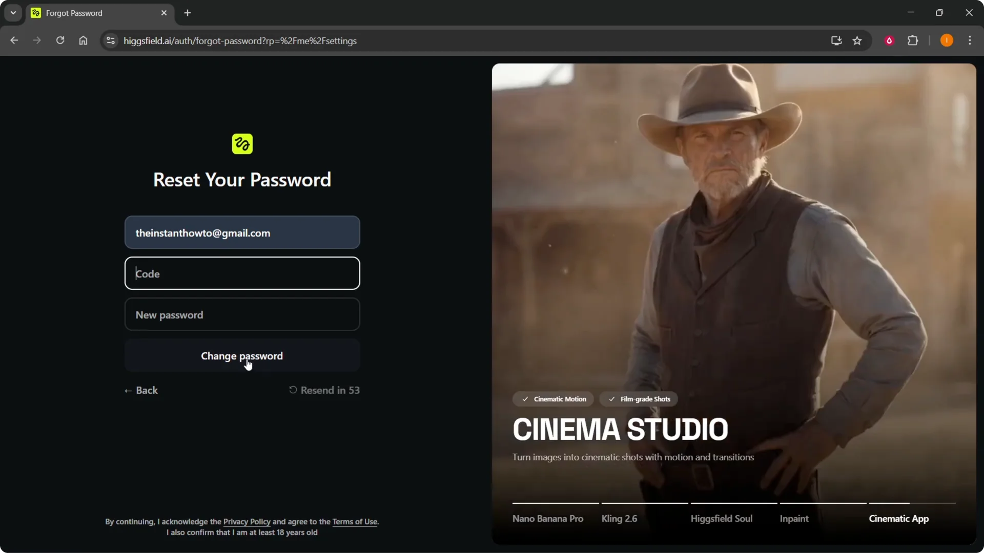This screenshot has height=553, width=984.
Task: Click the Kling 2.6 progress bar
Action: click(644, 503)
